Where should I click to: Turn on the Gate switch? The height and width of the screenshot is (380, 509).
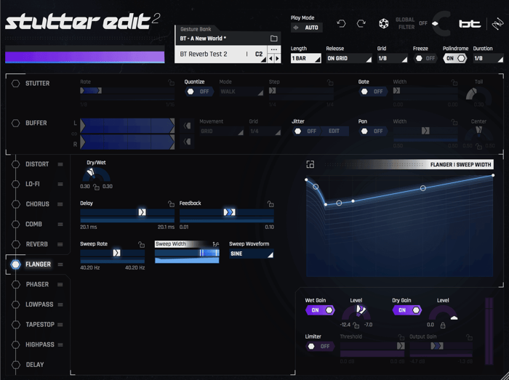pos(373,92)
